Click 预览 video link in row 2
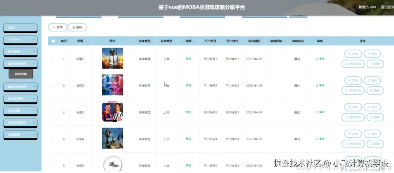This screenshot has height=173, width=394. 188,85
